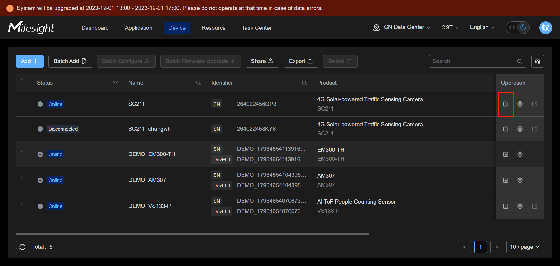Screen dimensions: 560x266
Task: Open the Application tab
Action: coord(139,28)
